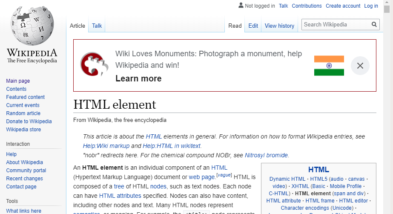393x214 pixels.
Task: Go to Main page in sidebar
Action: (x=18, y=81)
